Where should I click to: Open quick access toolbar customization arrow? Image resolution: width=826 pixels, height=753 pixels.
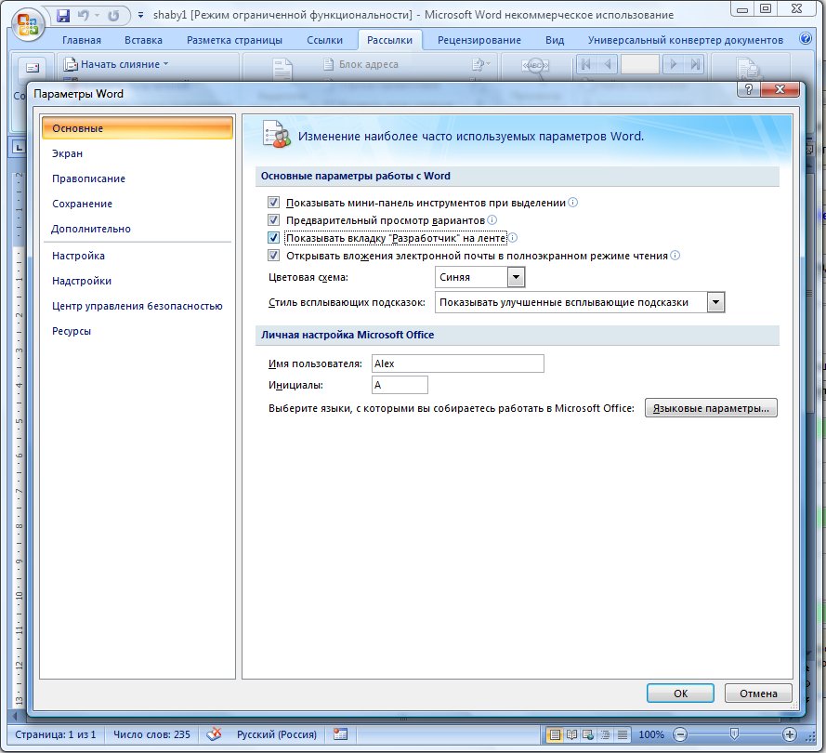tap(140, 15)
